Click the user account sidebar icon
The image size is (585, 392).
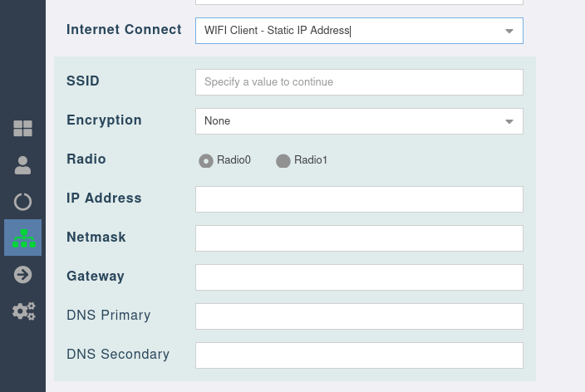pos(22,165)
